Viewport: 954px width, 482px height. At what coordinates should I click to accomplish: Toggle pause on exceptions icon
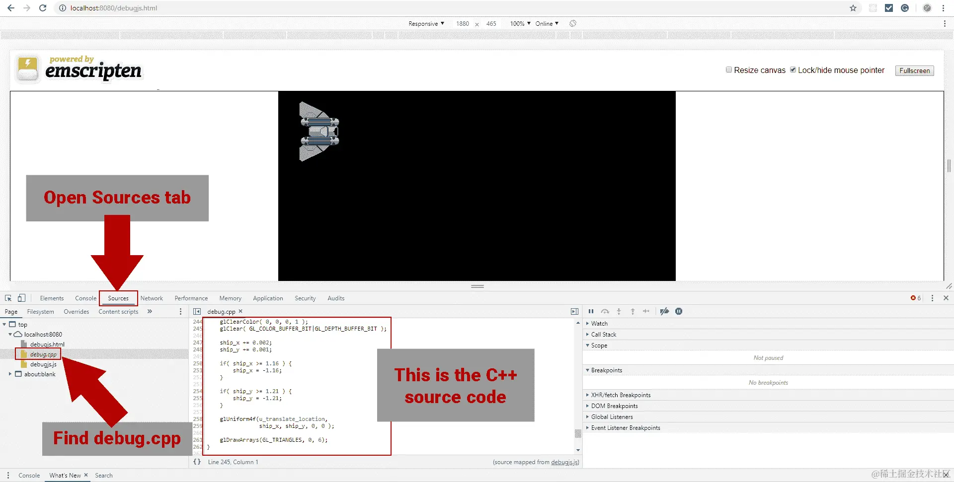click(679, 311)
